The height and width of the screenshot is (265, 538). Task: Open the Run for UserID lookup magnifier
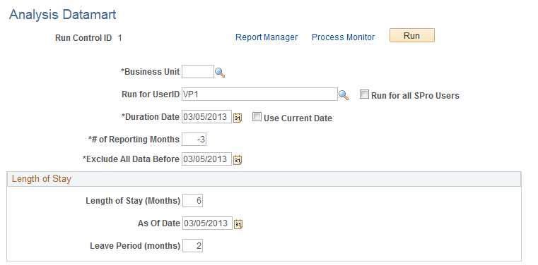(344, 95)
